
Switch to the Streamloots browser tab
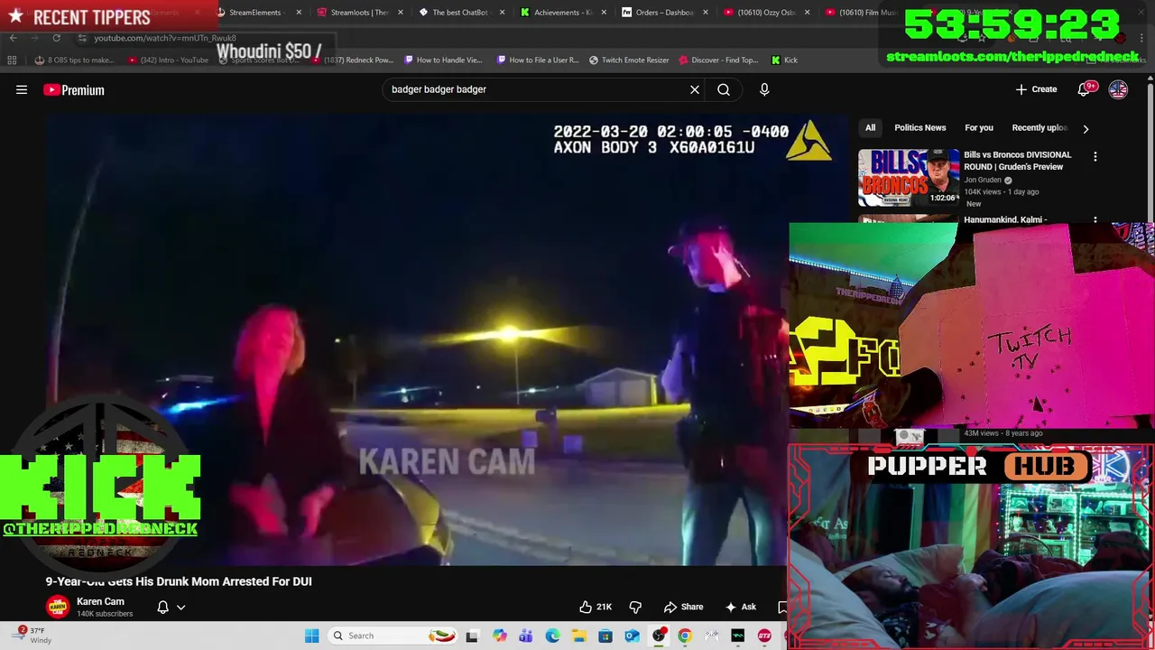pos(359,13)
